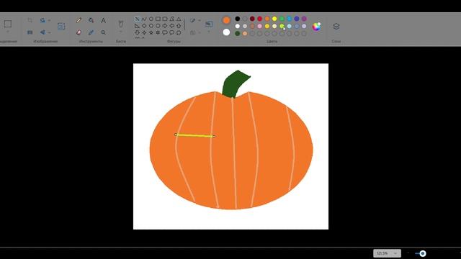Select the Curve shape

pos(144,19)
